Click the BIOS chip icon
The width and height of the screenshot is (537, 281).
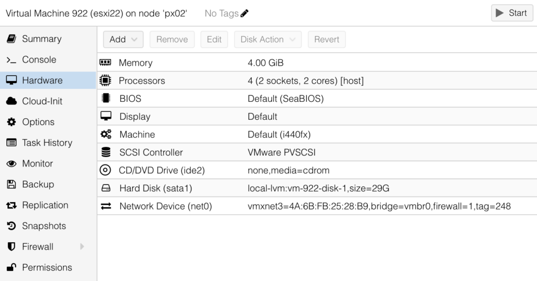106,98
